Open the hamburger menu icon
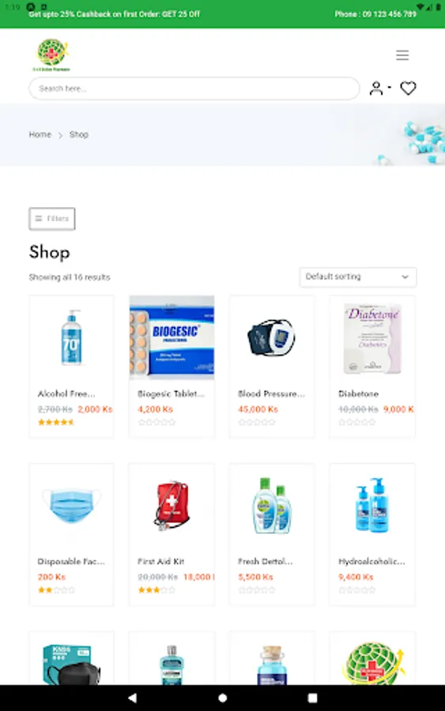 coord(402,55)
